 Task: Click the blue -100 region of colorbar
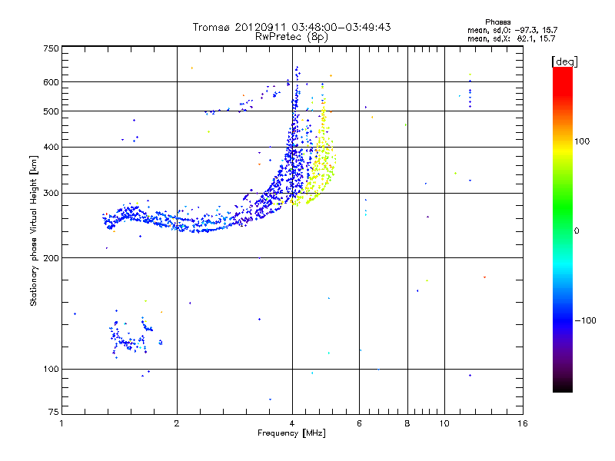[563, 320]
